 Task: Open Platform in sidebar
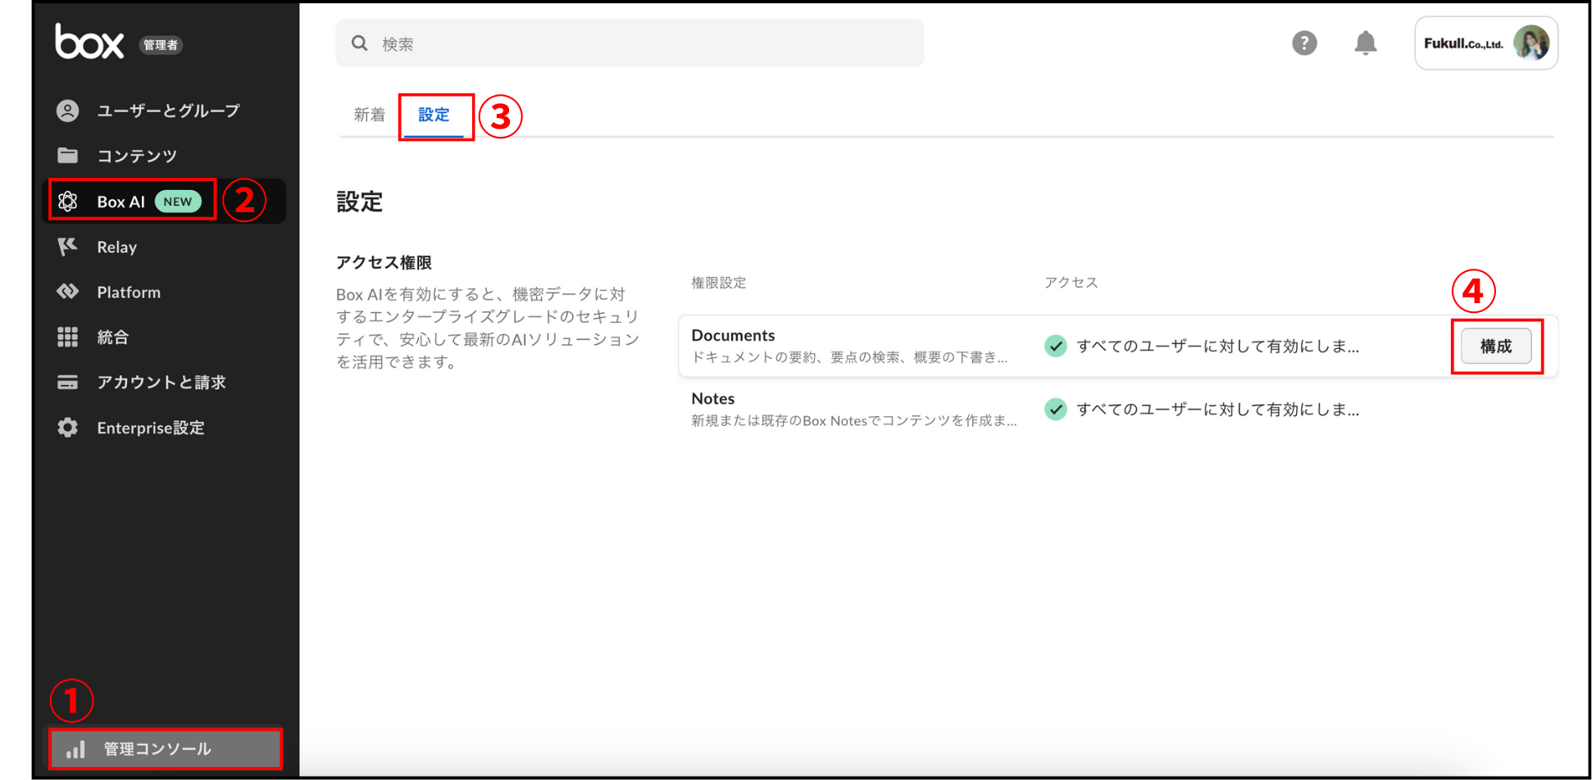tap(129, 292)
